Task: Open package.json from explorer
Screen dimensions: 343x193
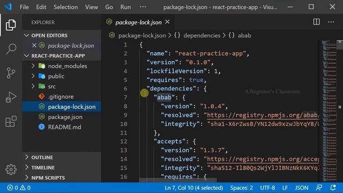Action: (x=62, y=117)
